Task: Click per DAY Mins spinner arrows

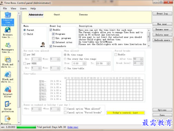Action: (58, 59)
